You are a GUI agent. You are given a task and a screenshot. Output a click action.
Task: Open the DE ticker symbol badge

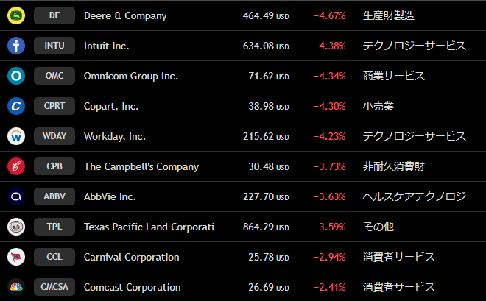coord(54,15)
